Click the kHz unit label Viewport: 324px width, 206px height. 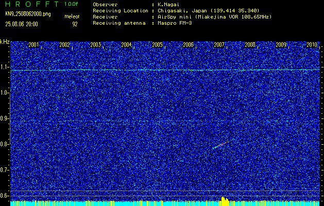pyautogui.click(x=5, y=42)
